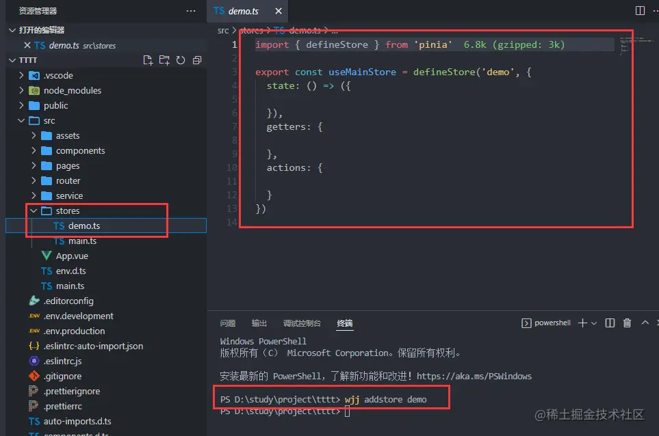659x436 pixels.
Task: Open the aka.ms/PSWindows link in terminal
Action: (x=474, y=377)
